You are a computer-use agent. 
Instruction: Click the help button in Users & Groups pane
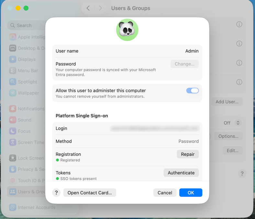click(x=242, y=174)
